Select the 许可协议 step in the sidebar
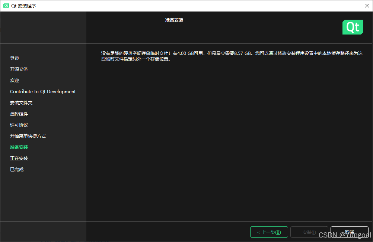The height and width of the screenshot is (242, 373). tap(19, 125)
